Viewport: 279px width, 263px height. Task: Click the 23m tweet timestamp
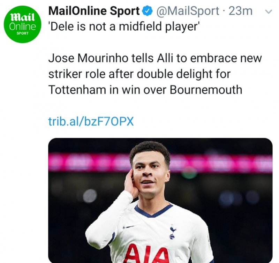[240, 11]
